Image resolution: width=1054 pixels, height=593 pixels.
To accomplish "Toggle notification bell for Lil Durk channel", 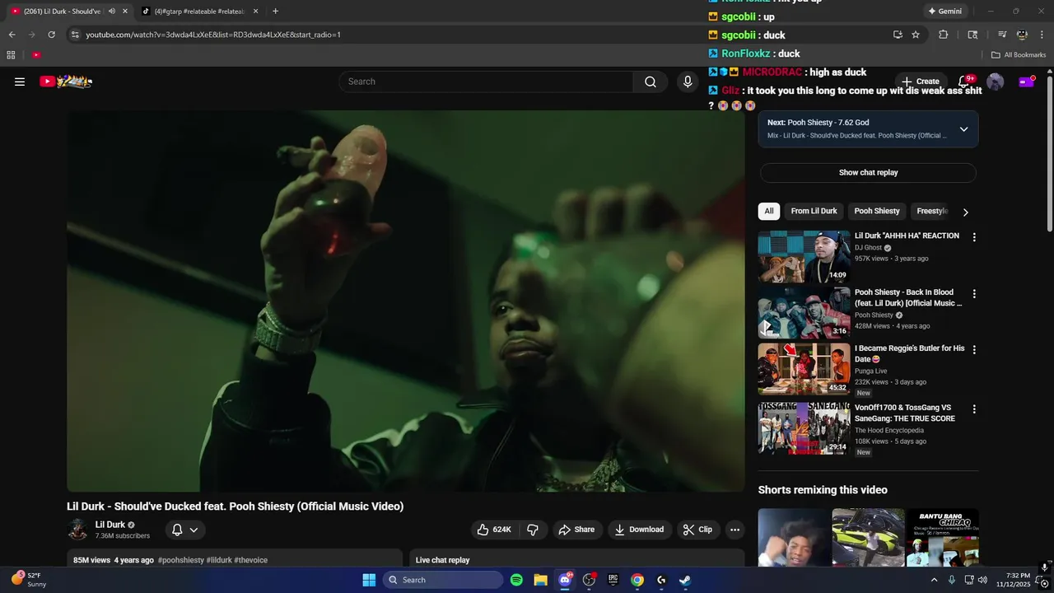I will point(185,530).
